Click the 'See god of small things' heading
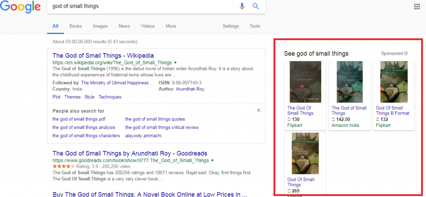Screen dimensions: 426x197 [316, 54]
